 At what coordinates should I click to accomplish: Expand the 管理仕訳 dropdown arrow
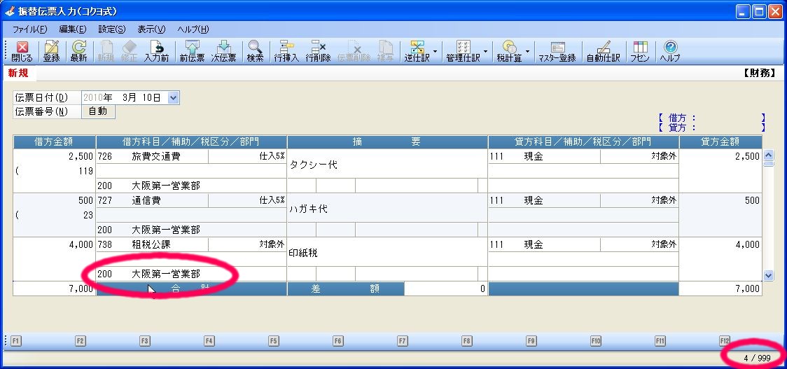485,51
